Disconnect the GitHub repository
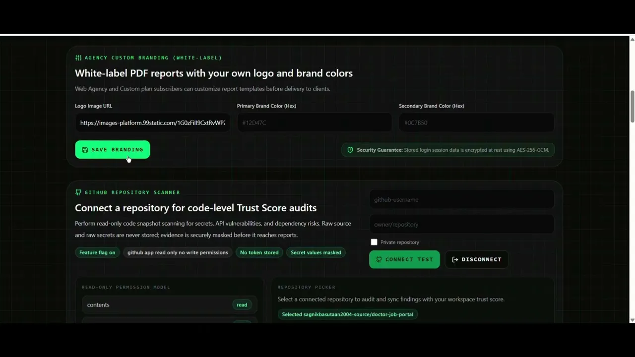This screenshot has height=357, width=635. (x=476, y=259)
